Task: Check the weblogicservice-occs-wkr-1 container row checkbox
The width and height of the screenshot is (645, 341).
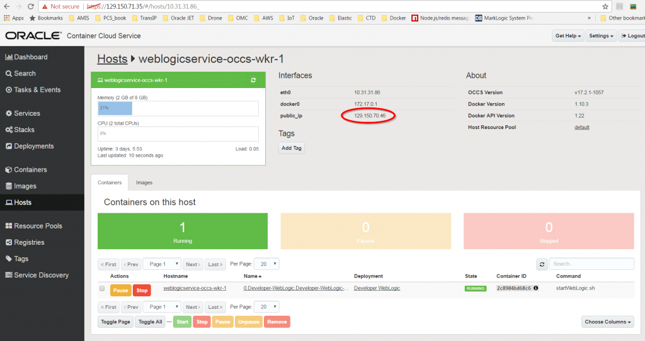Action: pyautogui.click(x=102, y=289)
